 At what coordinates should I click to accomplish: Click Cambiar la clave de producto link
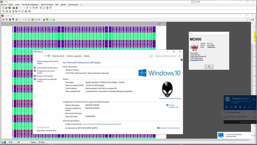[x=170, y=128]
